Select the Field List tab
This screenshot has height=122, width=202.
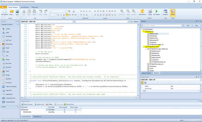click(x=157, y=73)
